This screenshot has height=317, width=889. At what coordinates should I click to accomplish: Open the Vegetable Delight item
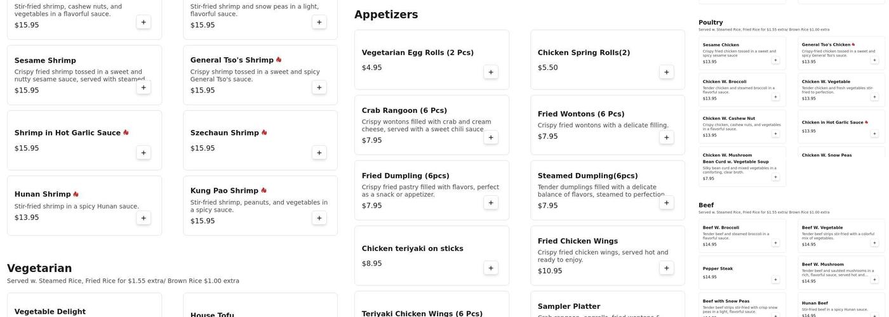50,311
